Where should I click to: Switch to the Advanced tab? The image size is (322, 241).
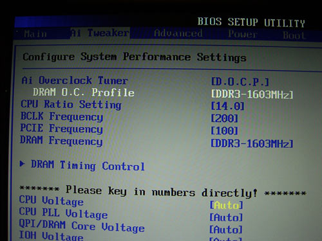click(178, 33)
